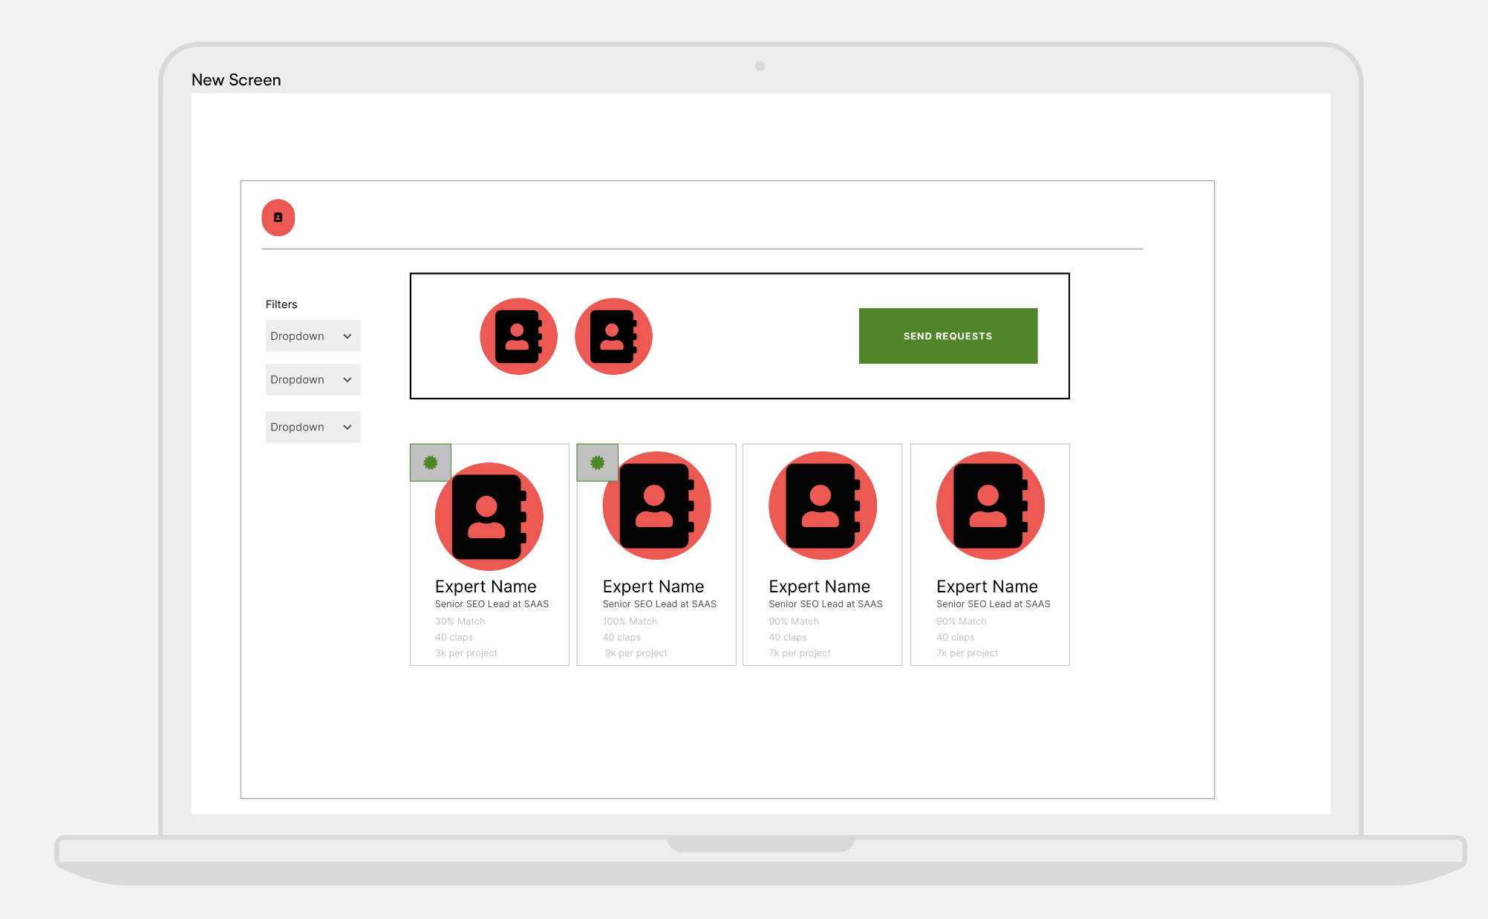The height and width of the screenshot is (919, 1488).
Task: Click Expert Name on the 100% Match card
Action: [653, 586]
